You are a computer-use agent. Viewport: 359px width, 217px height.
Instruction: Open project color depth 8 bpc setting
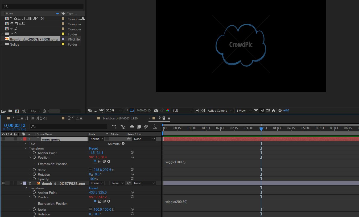coord(34,111)
